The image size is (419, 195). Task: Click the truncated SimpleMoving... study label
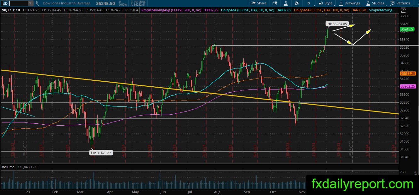click(x=382, y=10)
